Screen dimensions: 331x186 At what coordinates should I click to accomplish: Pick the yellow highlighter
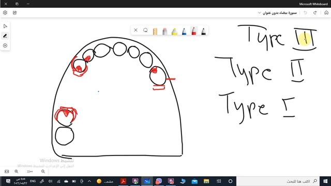coord(175,32)
